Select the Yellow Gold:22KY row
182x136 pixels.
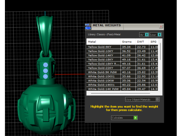click(122, 68)
